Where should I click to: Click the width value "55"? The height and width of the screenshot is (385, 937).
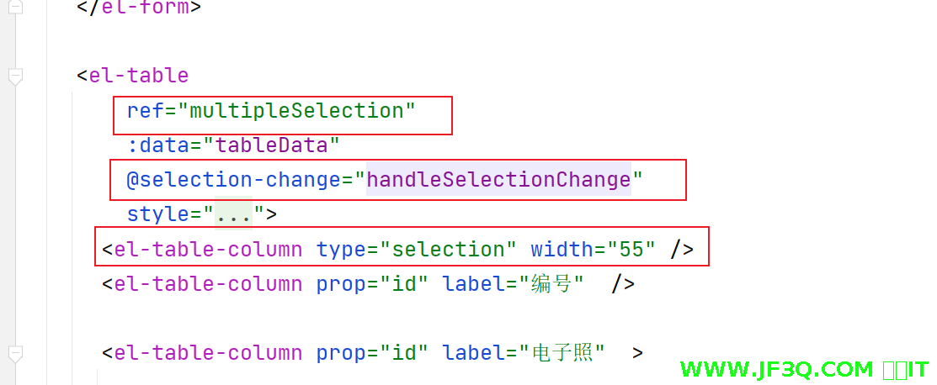coord(637,250)
